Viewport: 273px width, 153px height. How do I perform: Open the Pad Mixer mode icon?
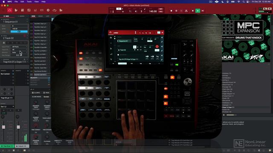pos(35,10)
